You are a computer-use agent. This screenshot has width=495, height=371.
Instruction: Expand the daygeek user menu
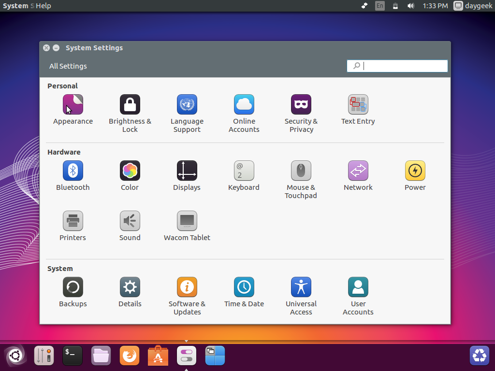point(473,6)
